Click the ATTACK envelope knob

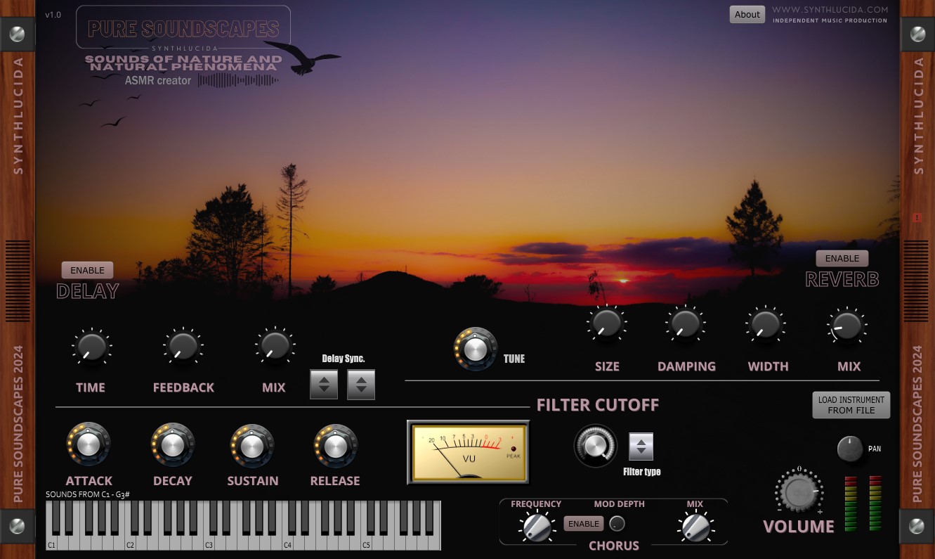[x=89, y=445]
